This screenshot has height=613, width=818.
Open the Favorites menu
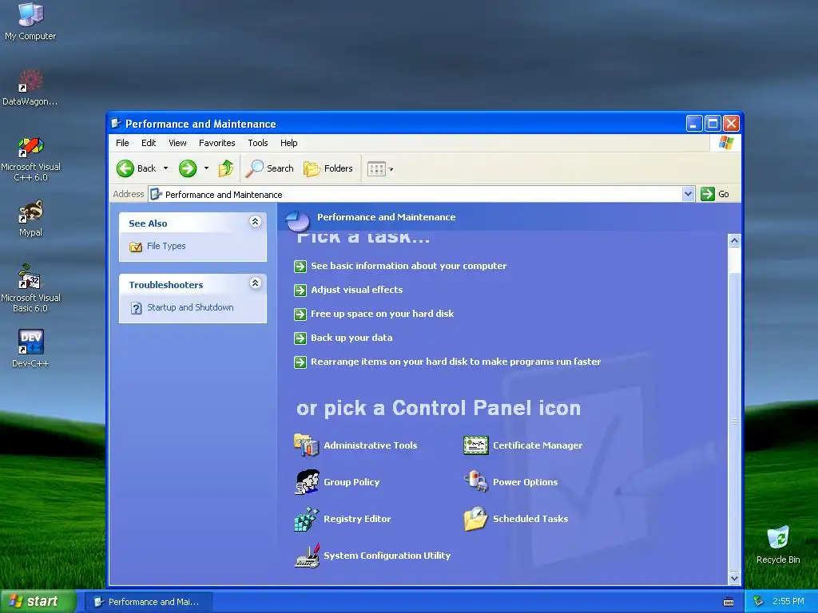pos(217,143)
